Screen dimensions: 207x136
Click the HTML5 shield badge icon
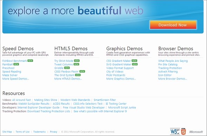(x=183, y=131)
